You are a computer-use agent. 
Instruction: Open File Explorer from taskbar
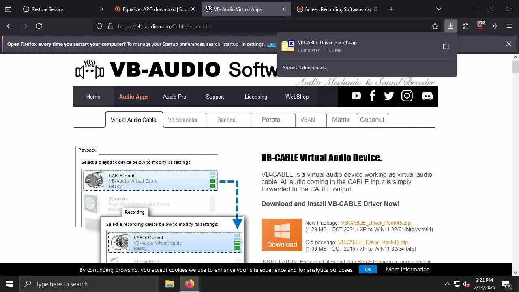tap(169, 284)
